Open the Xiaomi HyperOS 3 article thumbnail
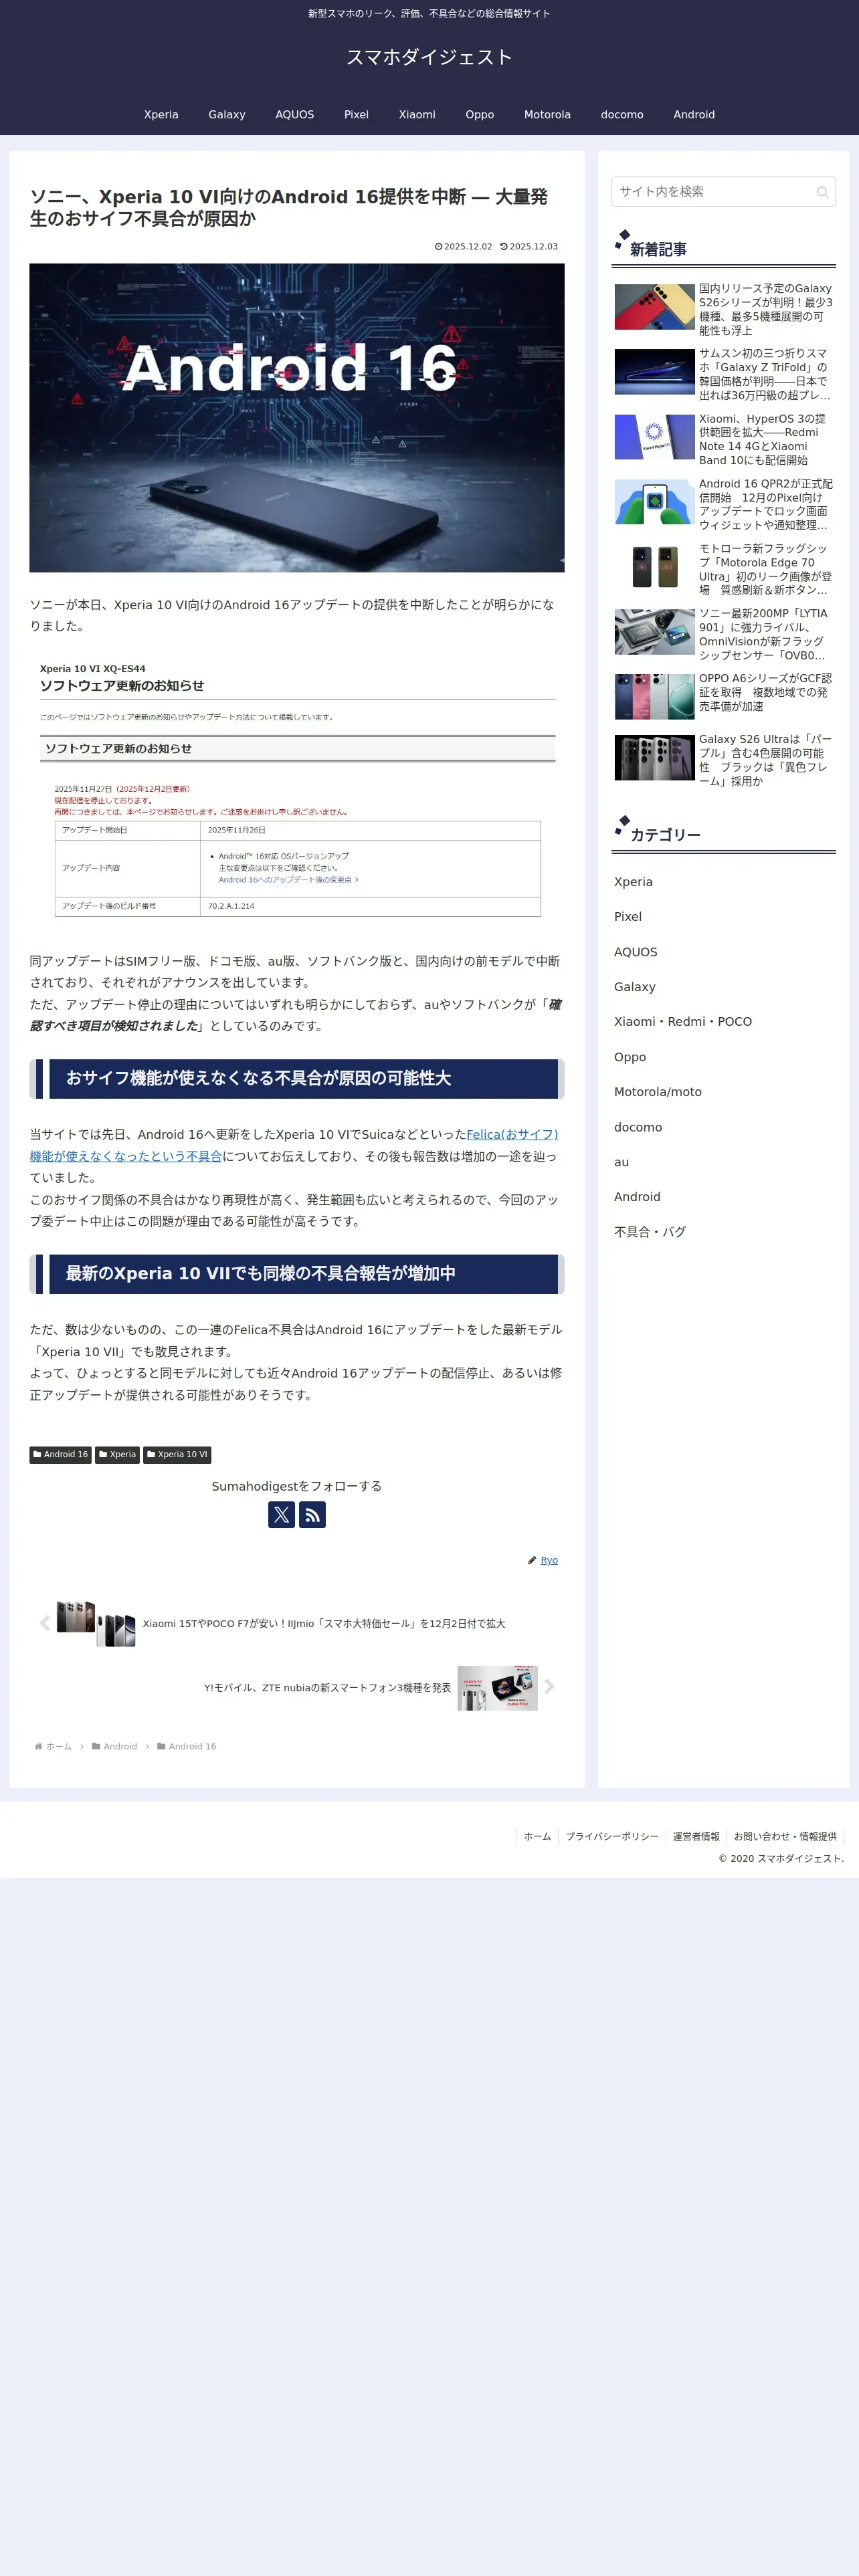This screenshot has height=2576, width=859. 654,437
